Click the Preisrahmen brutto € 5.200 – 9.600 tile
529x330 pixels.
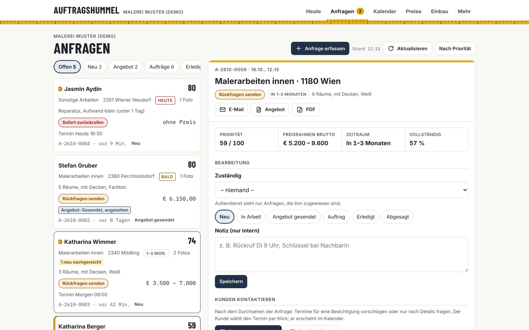[x=310, y=139]
